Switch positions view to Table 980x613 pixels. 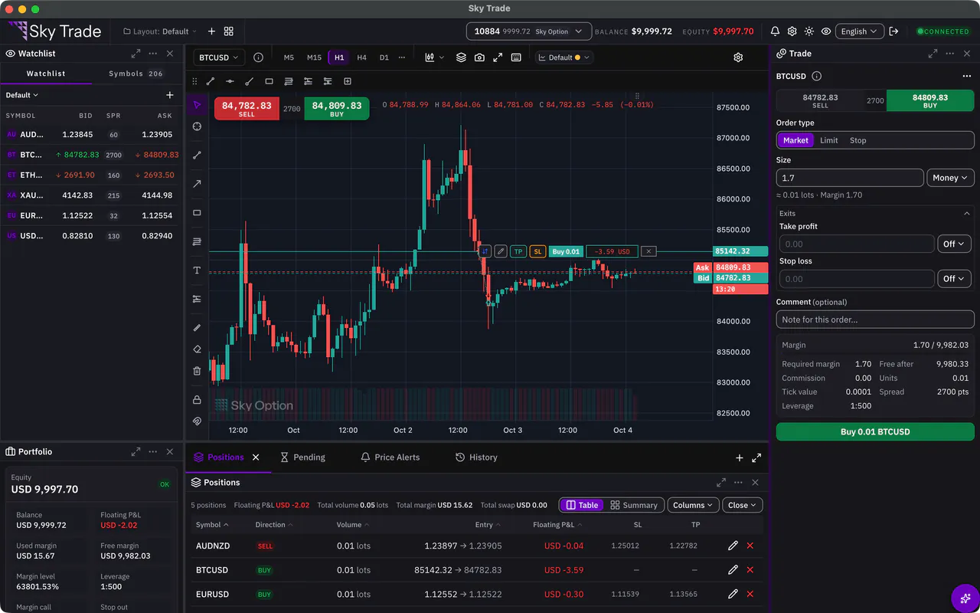coord(582,505)
